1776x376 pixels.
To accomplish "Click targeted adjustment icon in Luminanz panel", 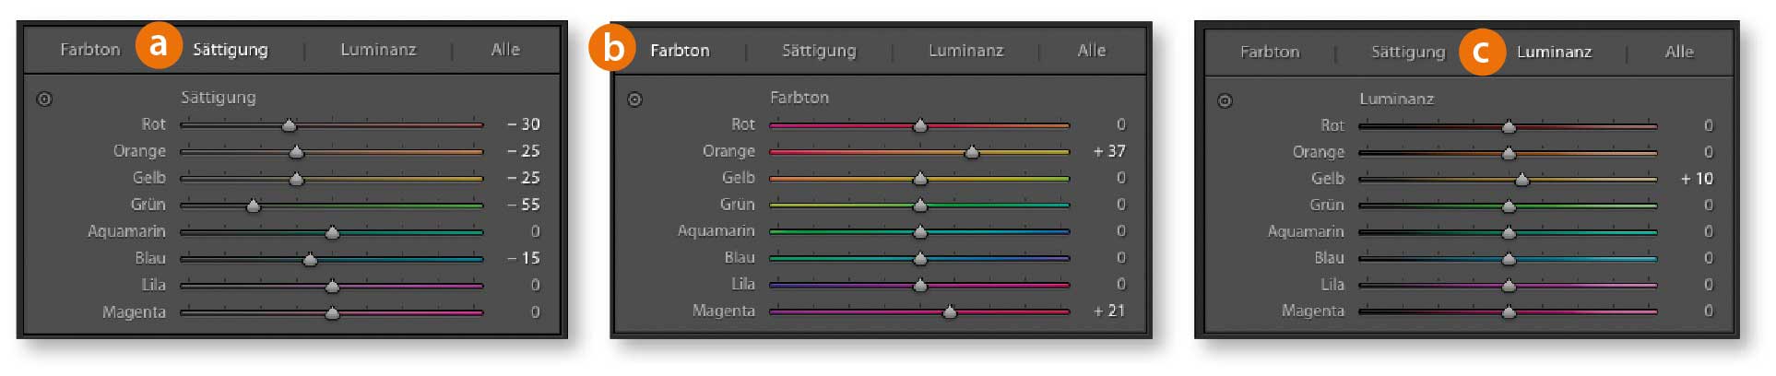I will click(1225, 100).
